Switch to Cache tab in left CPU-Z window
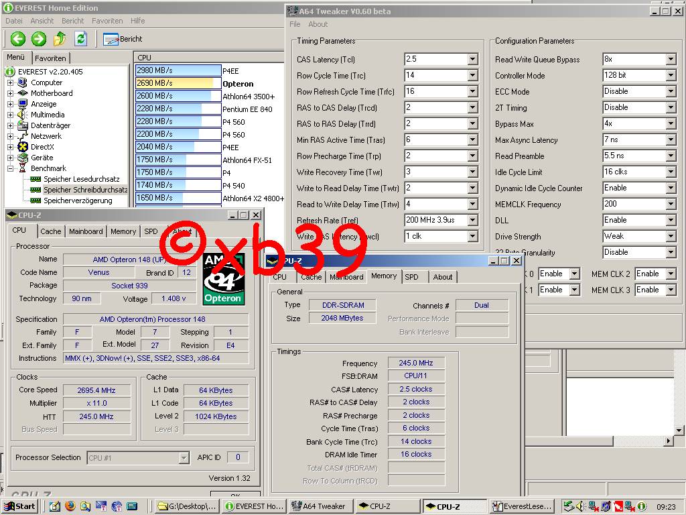 (x=51, y=231)
